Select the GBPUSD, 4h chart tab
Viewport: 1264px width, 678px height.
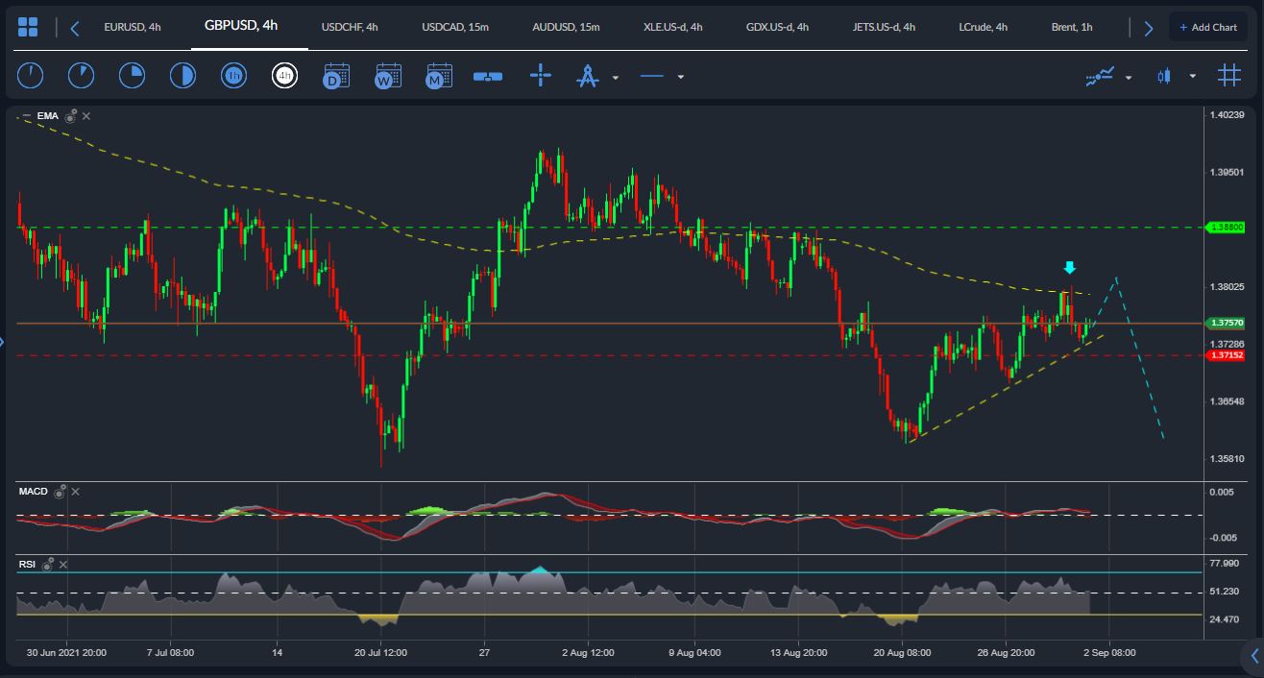click(241, 25)
